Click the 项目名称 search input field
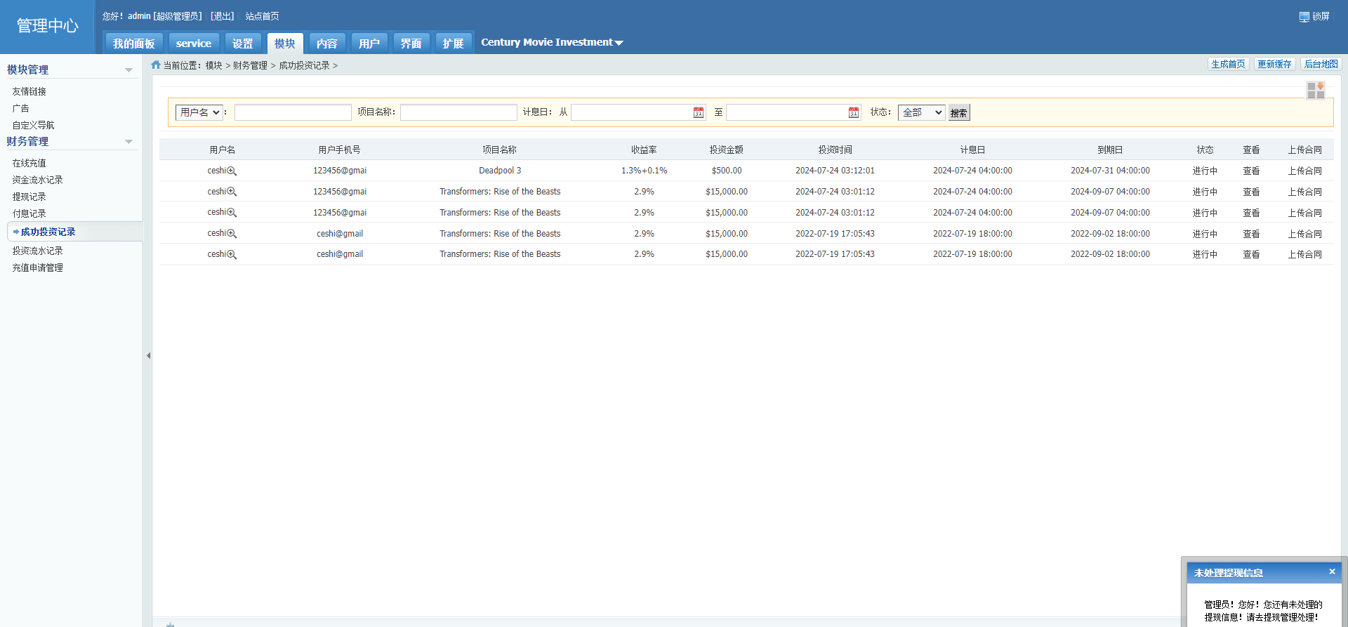 tap(458, 112)
